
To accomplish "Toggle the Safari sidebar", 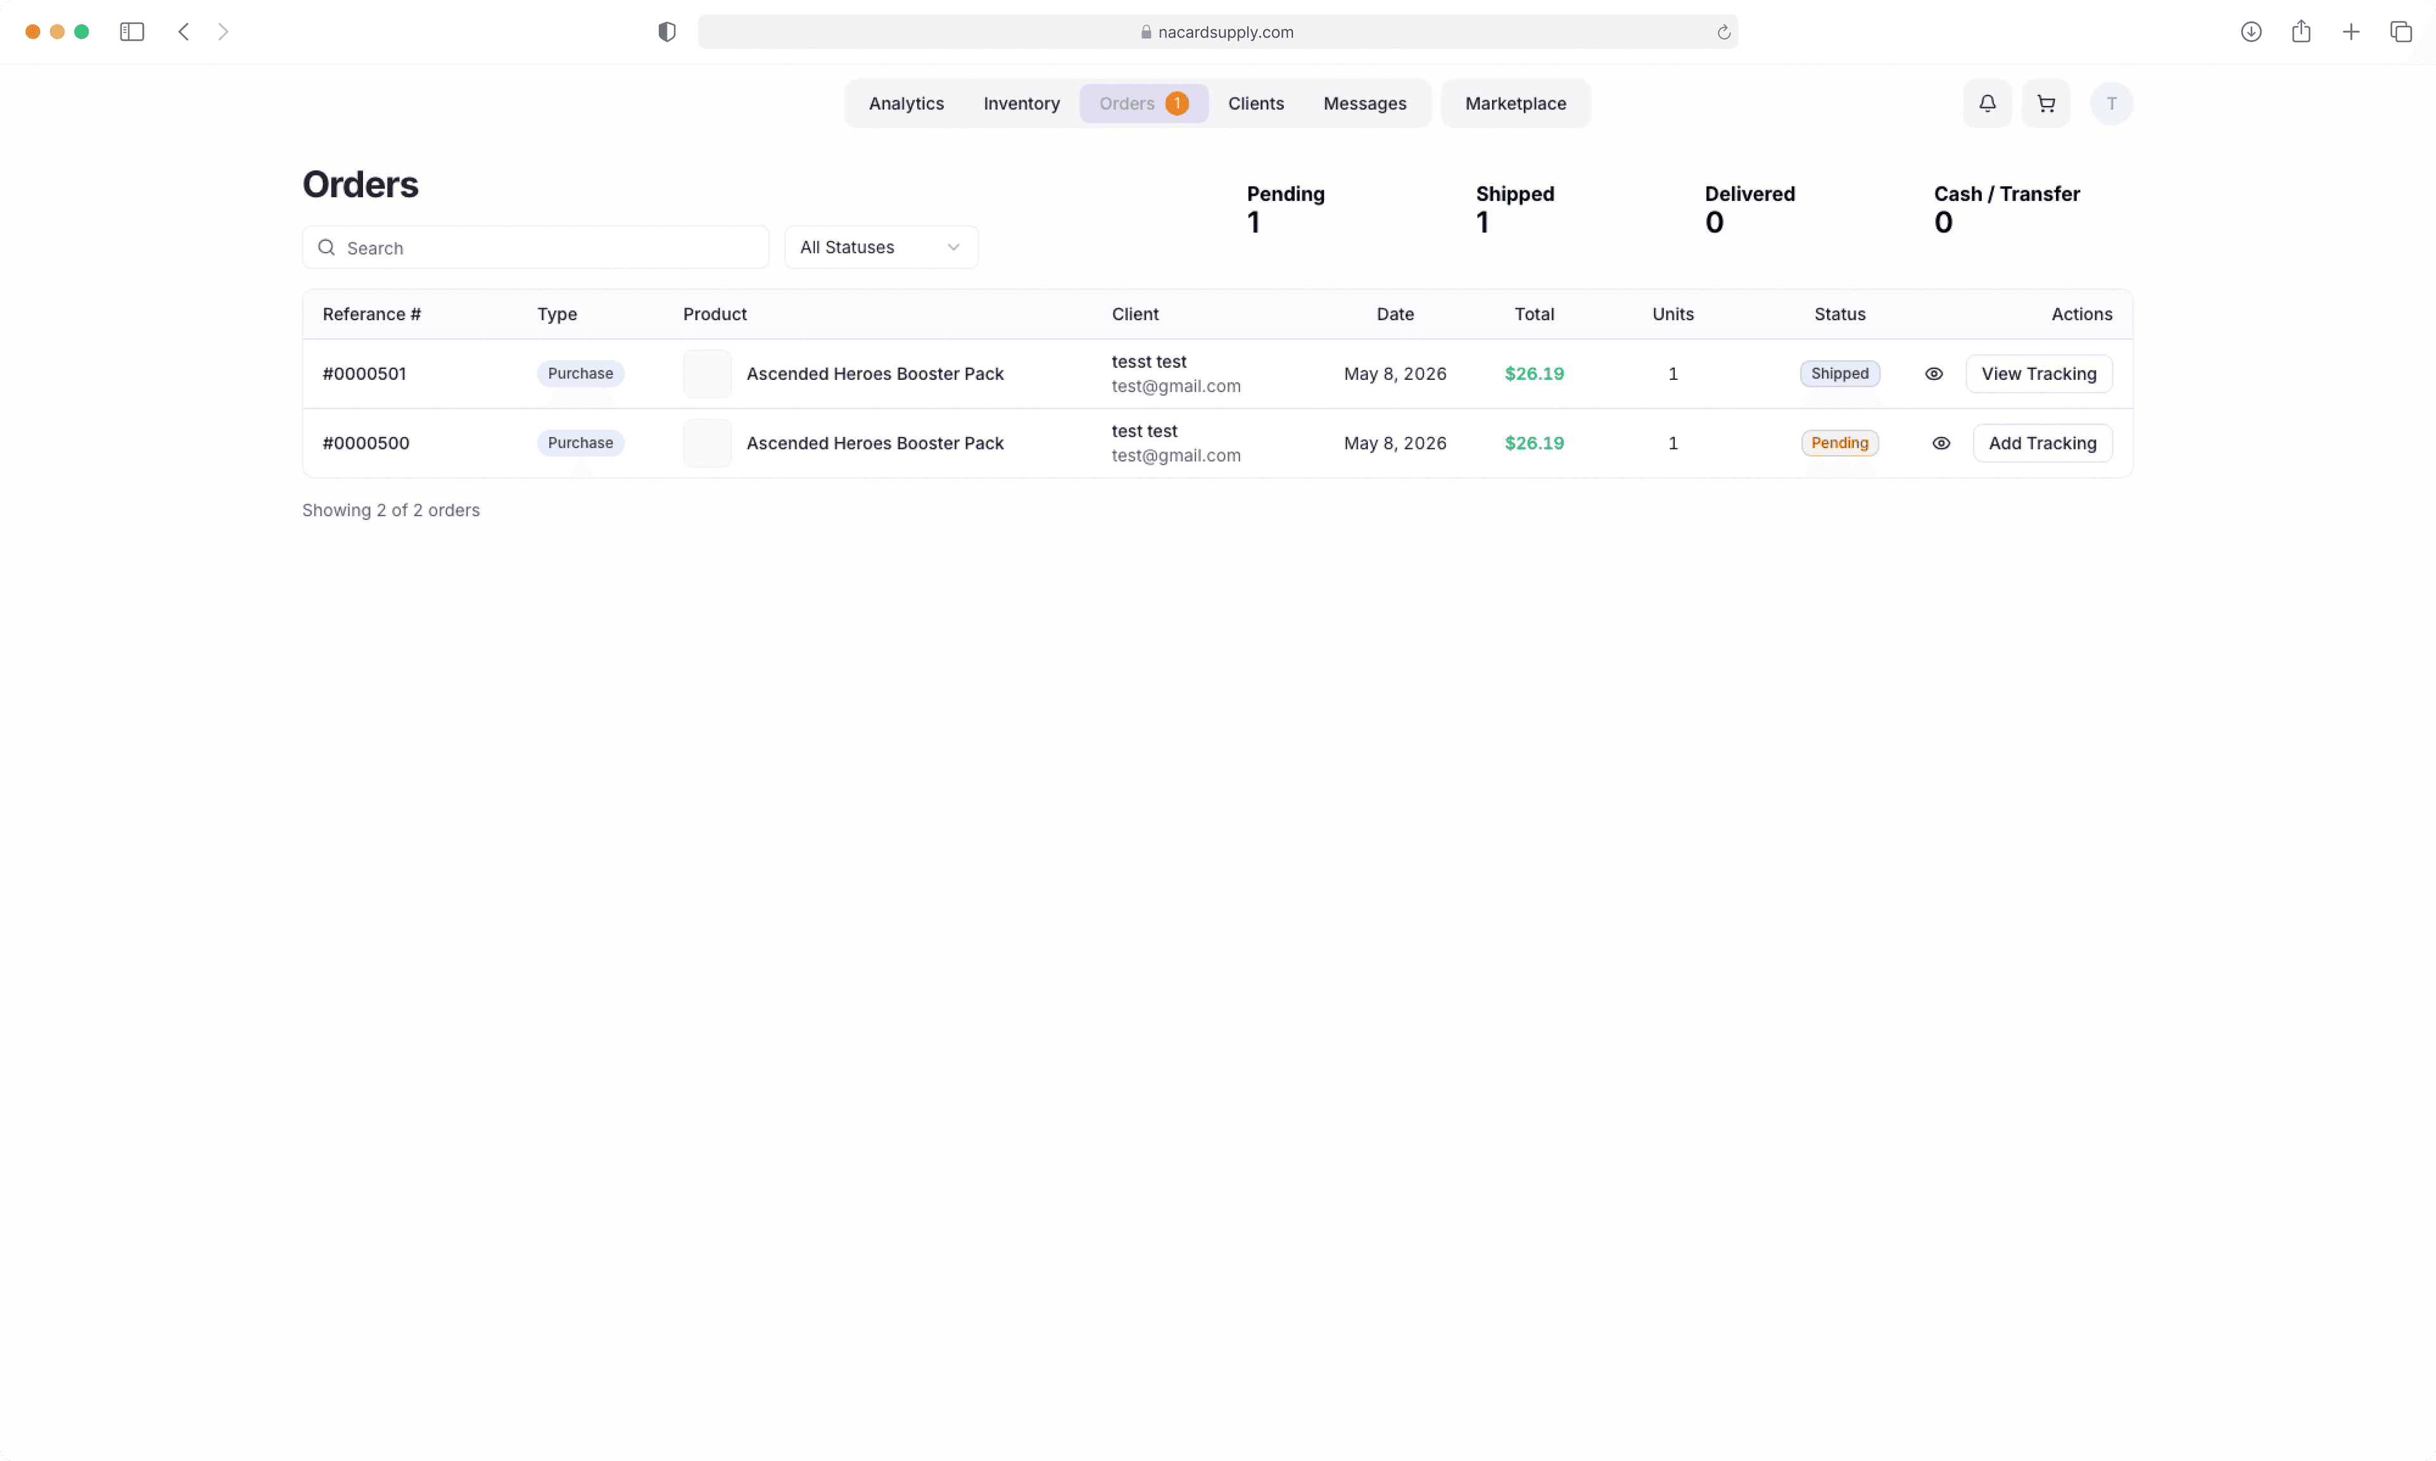I will point(132,32).
